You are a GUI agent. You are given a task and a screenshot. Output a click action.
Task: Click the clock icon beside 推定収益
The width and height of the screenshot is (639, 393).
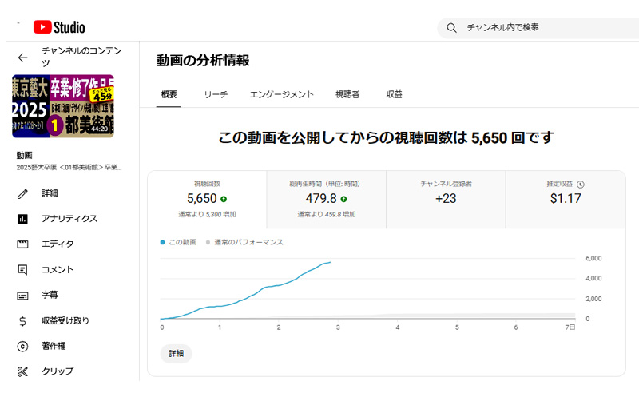tap(581, 185)
